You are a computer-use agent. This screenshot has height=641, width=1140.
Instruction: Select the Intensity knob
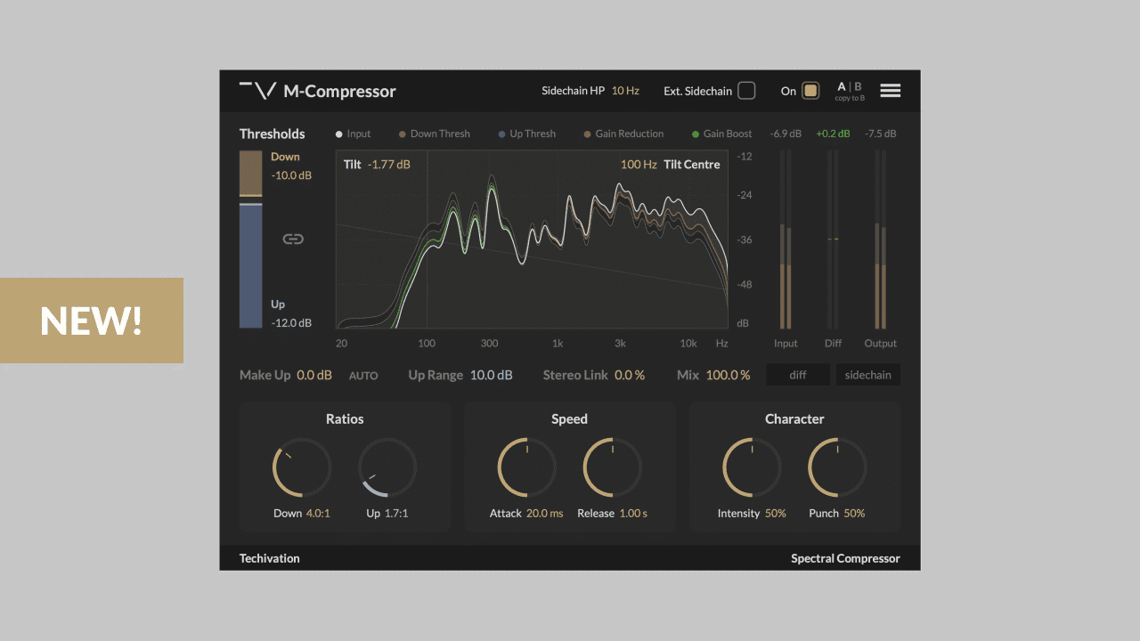click(x=751, y=467)
